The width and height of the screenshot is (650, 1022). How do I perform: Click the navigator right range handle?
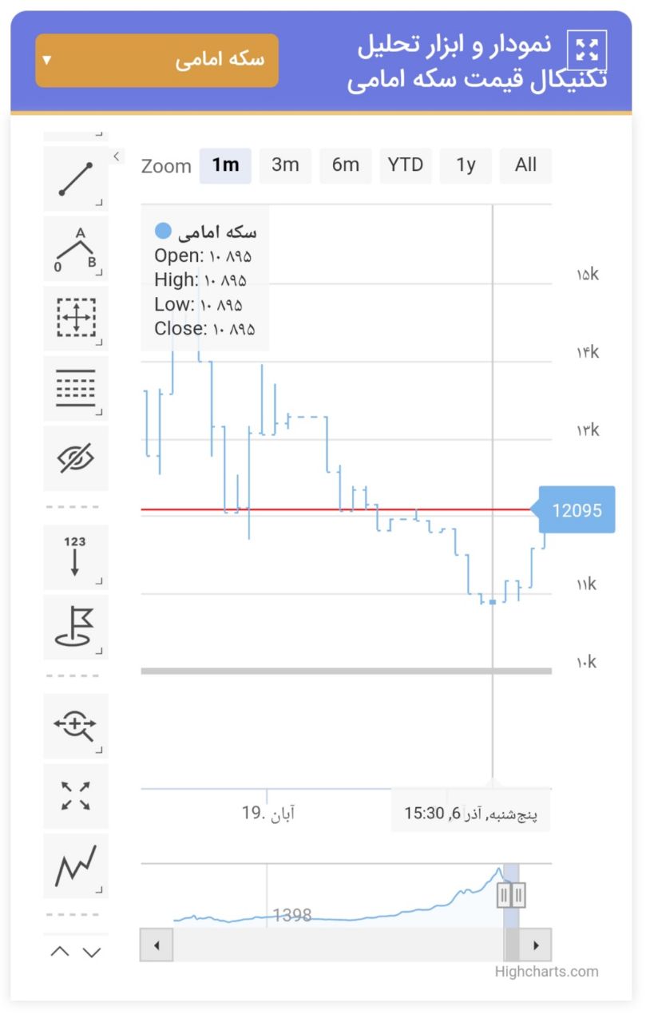pyautogui.click(x=519, y=895)
